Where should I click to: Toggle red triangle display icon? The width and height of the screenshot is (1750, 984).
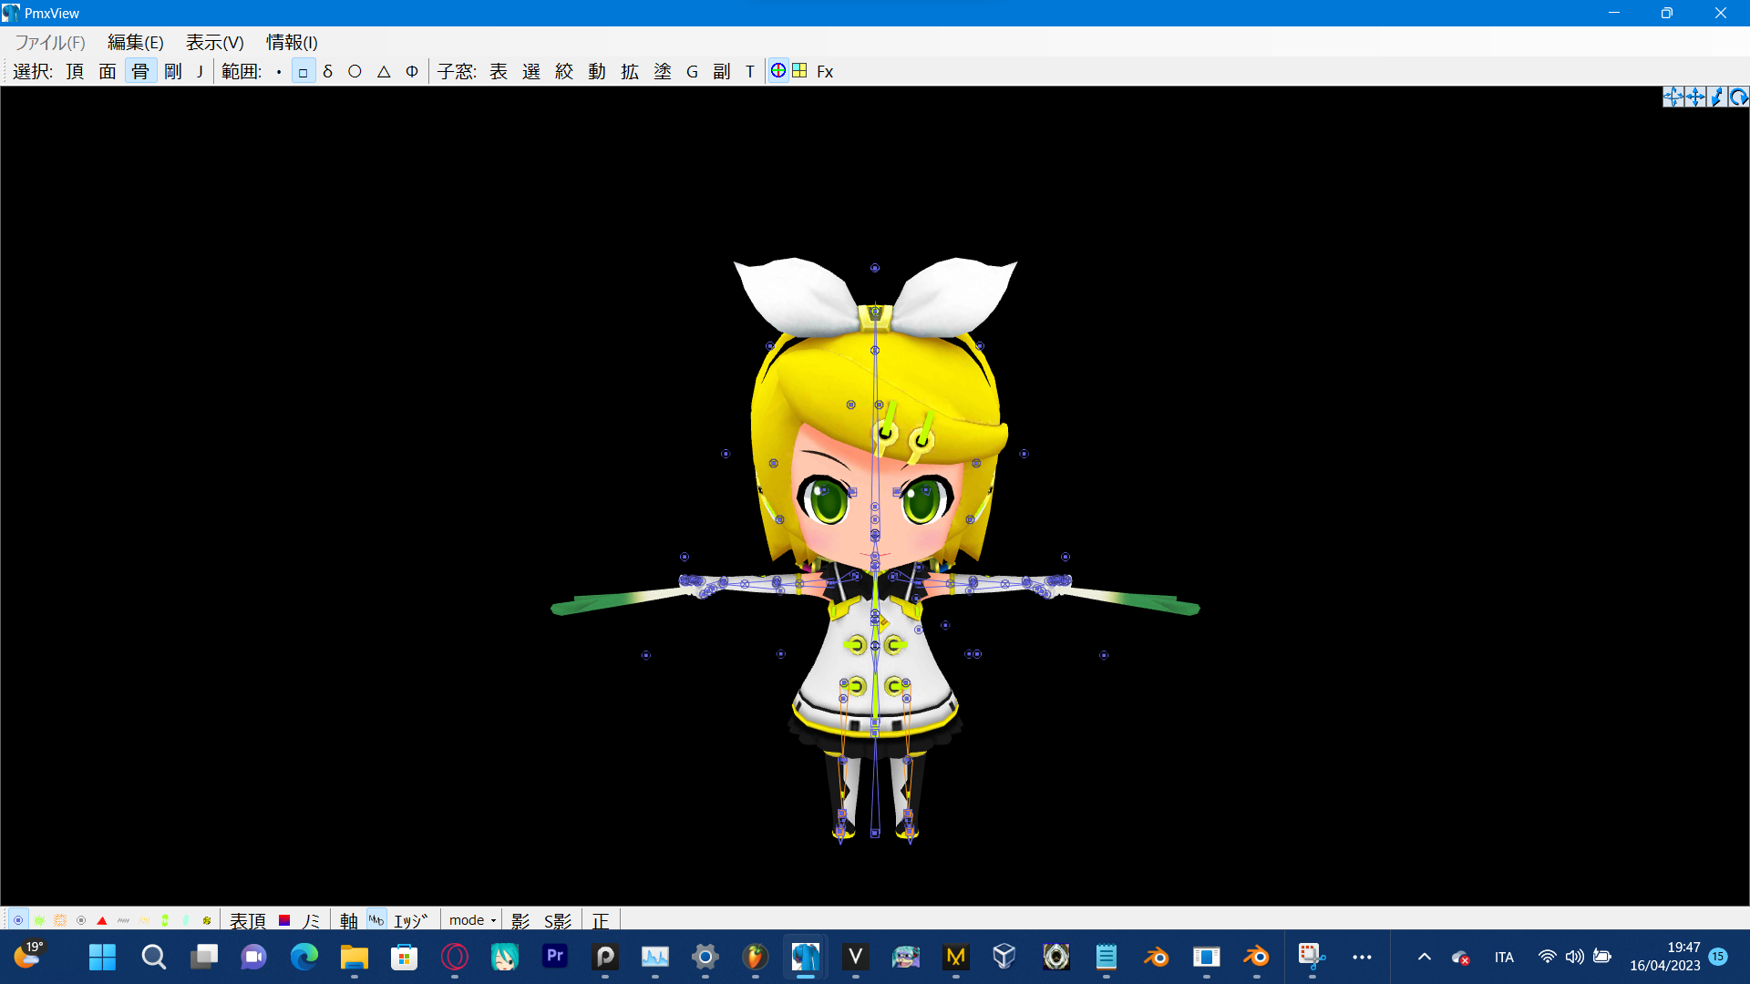pyautogui.click(x=102, y=920)
